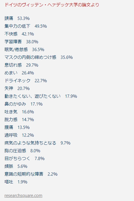Select the 頭痛 53.3% line
Screen dimensions: 134x201
[x=17, y=18]
